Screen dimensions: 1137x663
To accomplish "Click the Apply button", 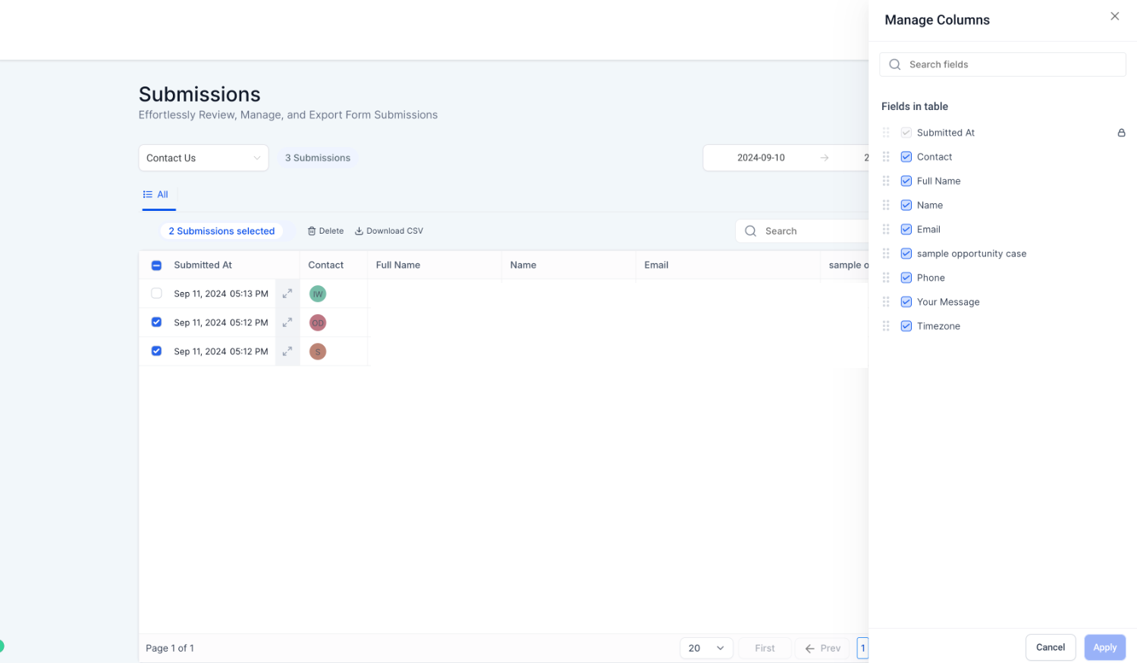I will [x=1104, y=647].
